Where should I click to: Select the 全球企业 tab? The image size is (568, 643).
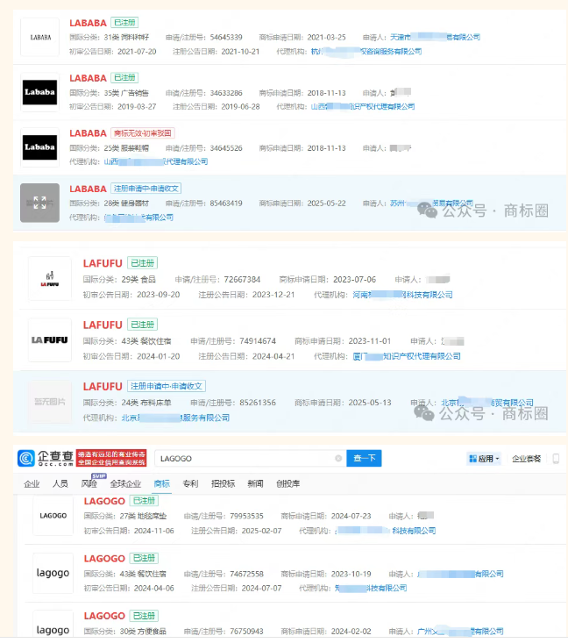click(x=125, y=483)
